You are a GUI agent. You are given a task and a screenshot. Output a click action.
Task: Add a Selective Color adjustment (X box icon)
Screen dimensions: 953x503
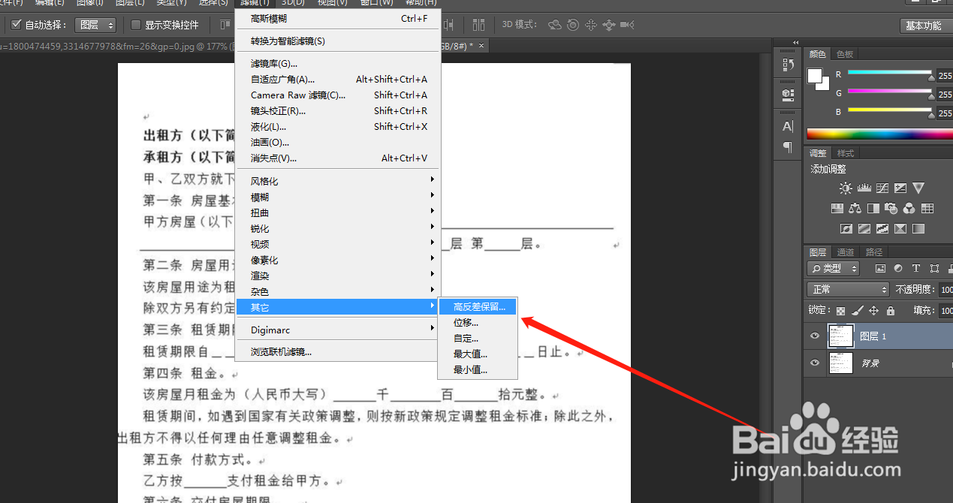900,229
